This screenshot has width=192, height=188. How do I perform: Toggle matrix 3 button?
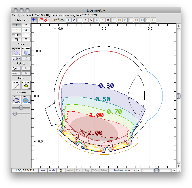(x=16, y=30)
